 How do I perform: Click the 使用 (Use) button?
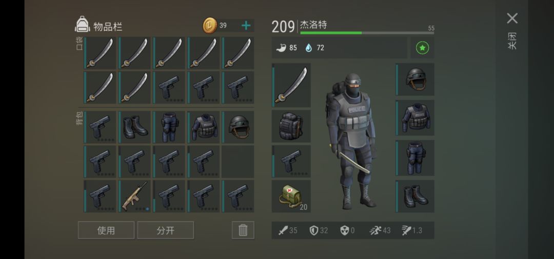click(106, 230)
